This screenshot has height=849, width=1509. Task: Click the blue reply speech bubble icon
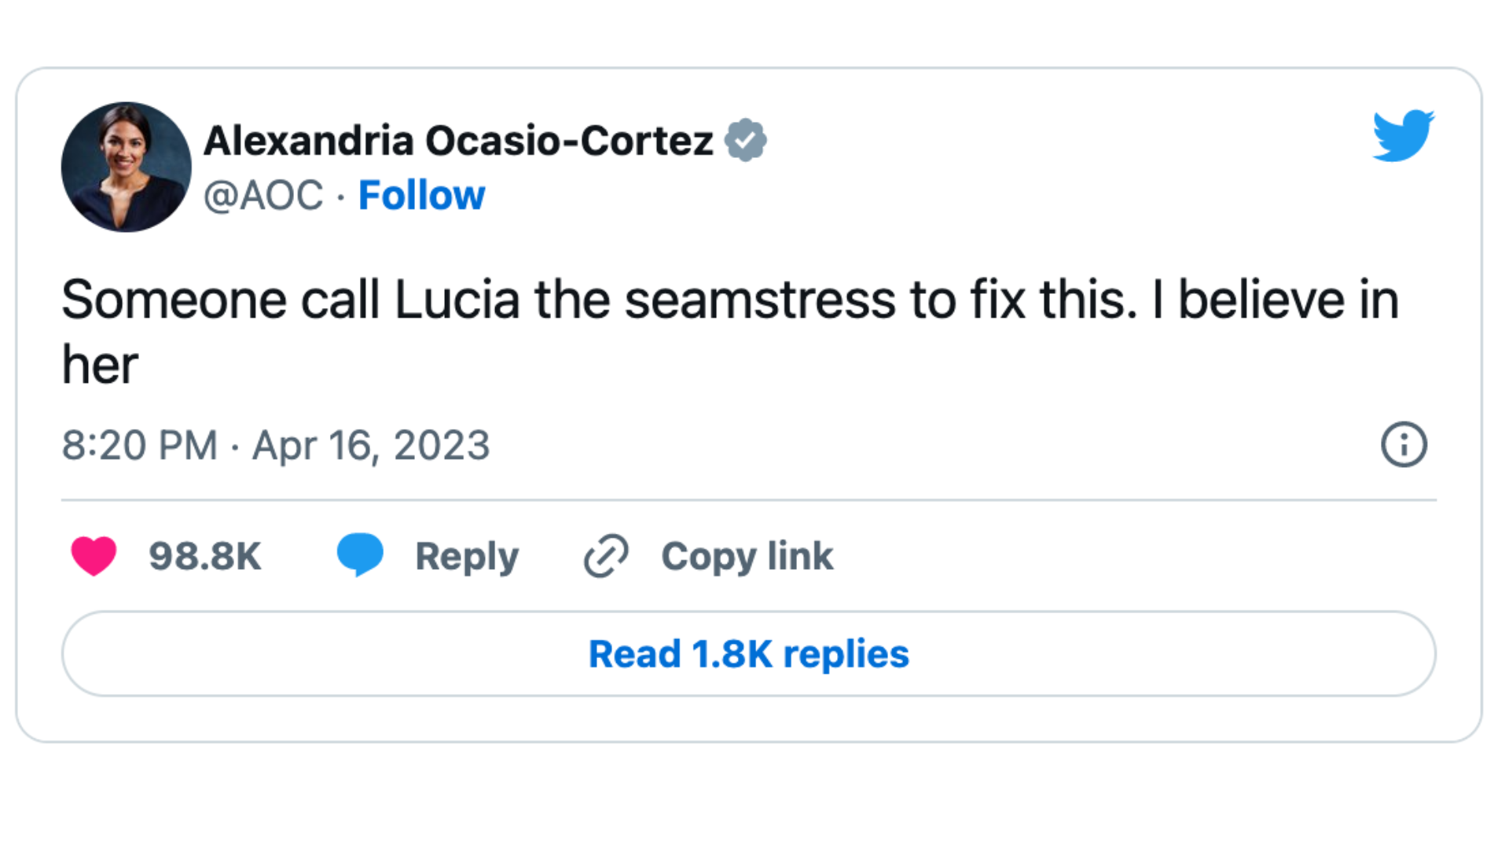pyautogui.click(x=360, y=554)
